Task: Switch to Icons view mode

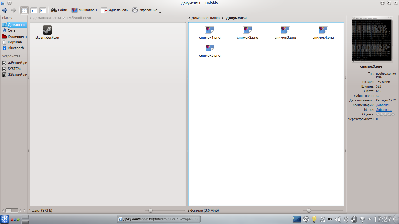Action: pyautogui.click(x=25, y=10)
